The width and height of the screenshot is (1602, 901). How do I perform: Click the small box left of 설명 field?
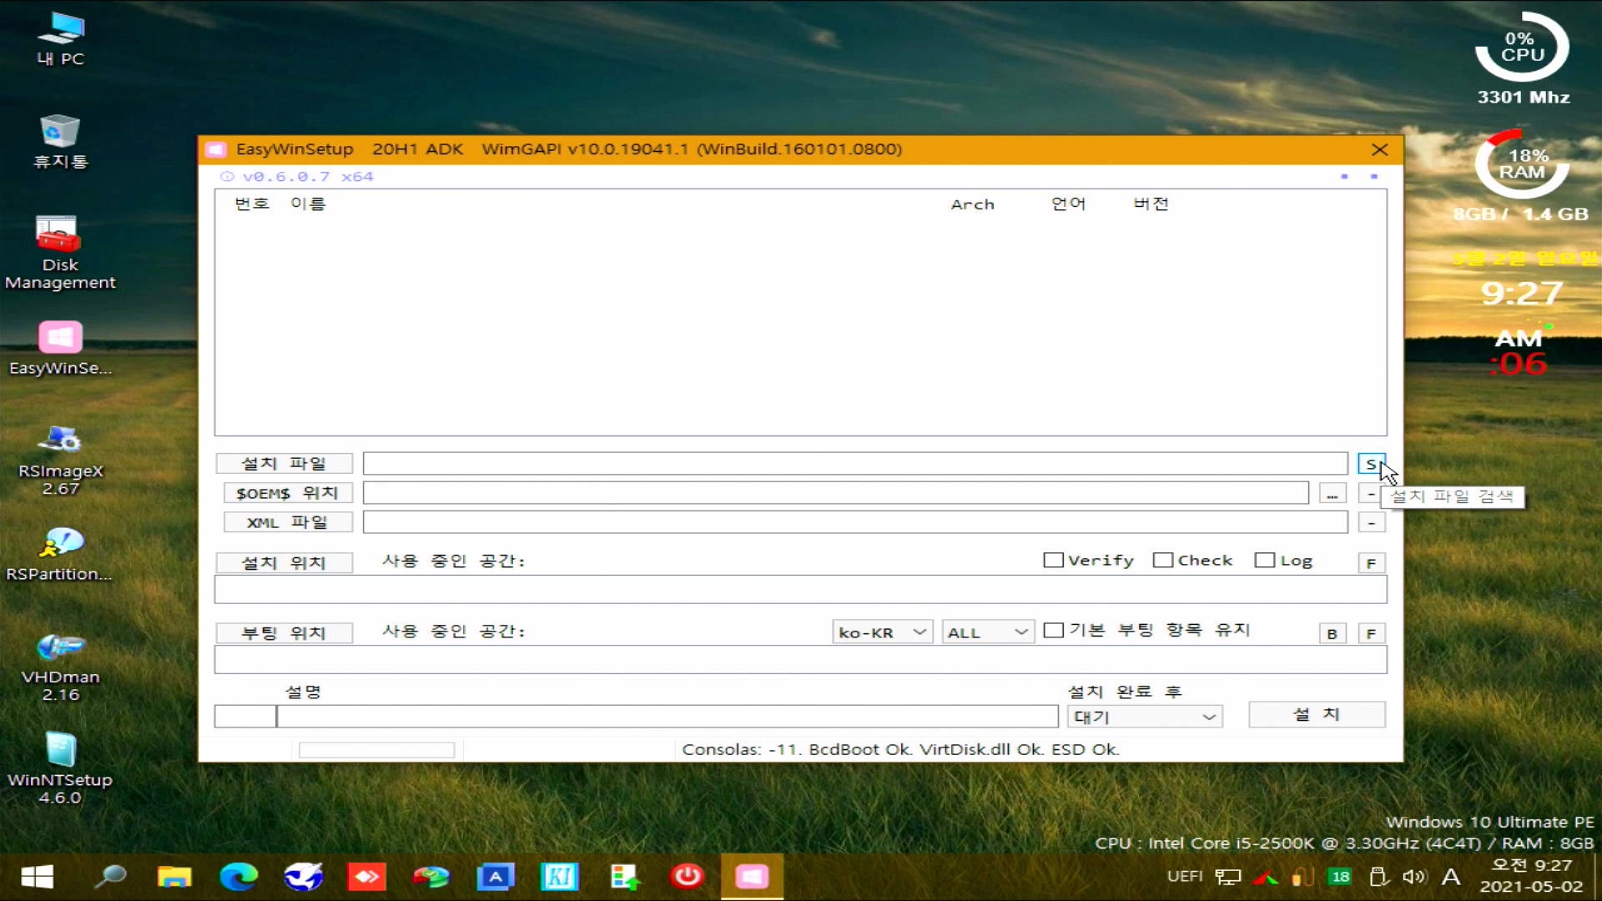pos(244,717)
